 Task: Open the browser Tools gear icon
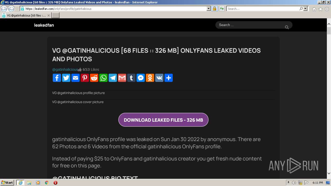[x=327, y=9]
